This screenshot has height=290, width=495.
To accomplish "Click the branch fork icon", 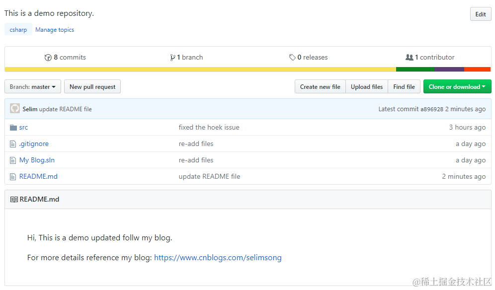I will [172, 58].
